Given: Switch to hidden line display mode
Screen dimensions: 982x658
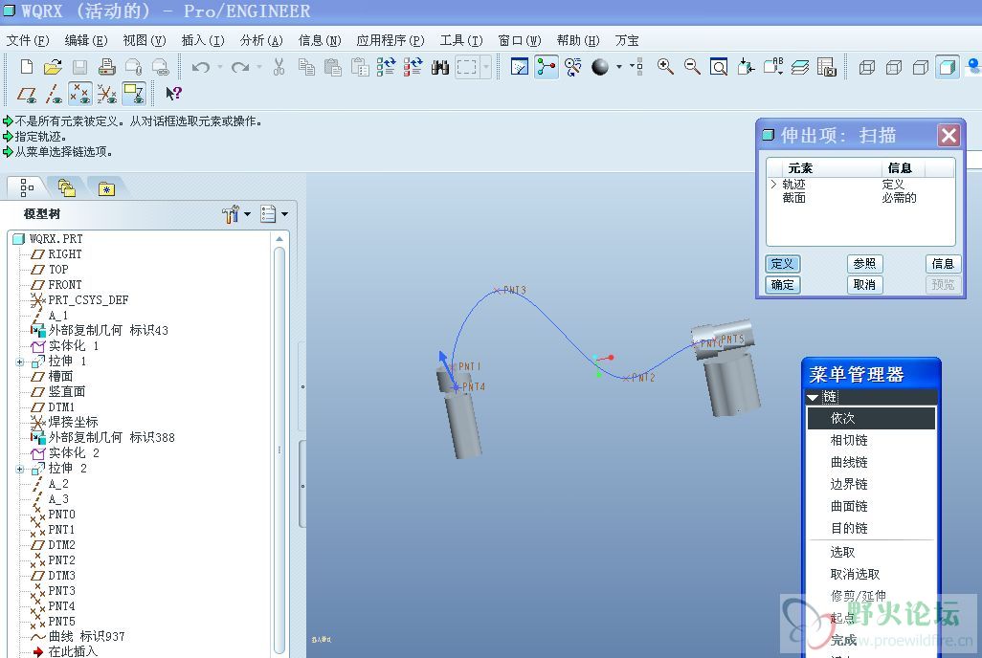Looking at the screenshot, I should click(894, 66).
